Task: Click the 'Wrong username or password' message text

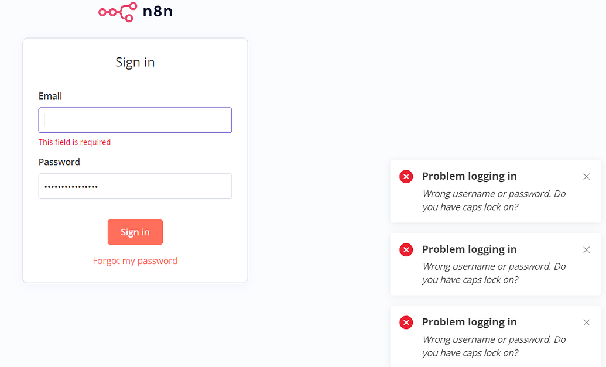Action: 494,200
